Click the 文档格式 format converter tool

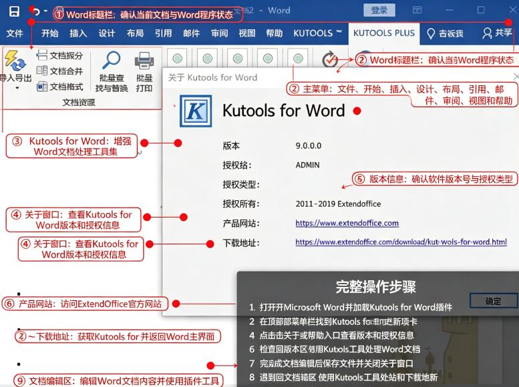59,87
